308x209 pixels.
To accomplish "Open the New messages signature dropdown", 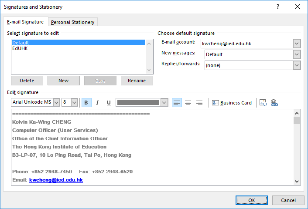I will 297,54.
